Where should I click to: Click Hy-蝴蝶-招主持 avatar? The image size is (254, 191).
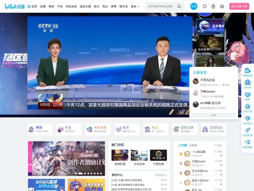click(196, 104)
